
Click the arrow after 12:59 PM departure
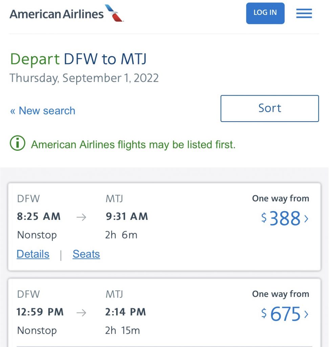pos(81,313)
